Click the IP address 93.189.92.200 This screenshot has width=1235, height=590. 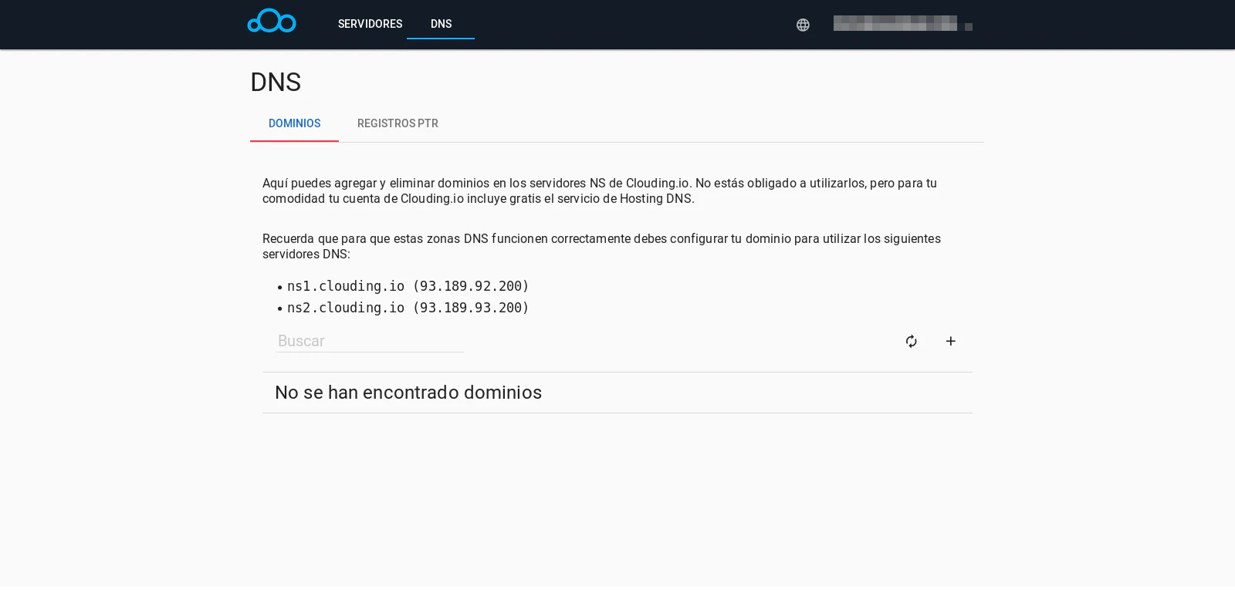[x=471, y=286]
